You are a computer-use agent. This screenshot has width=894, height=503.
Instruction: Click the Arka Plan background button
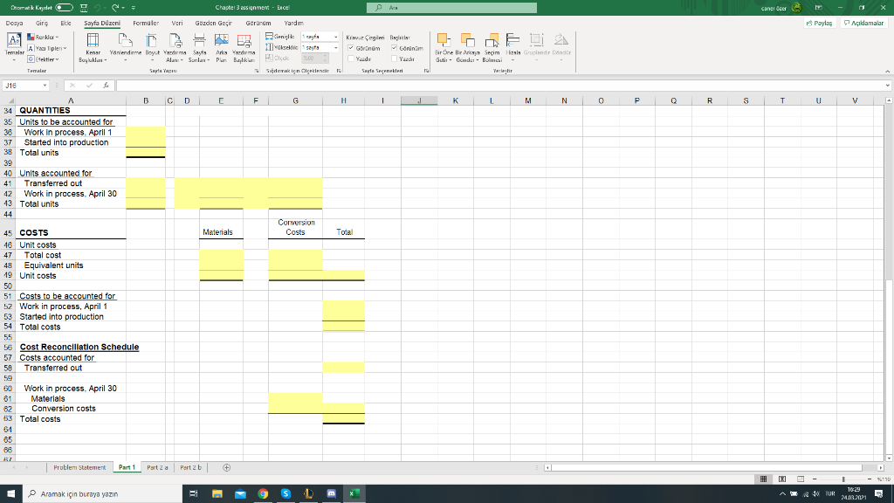(x=221, y=48)
